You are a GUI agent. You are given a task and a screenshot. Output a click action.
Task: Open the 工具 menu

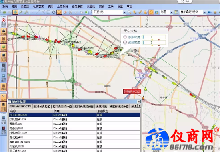[111, 6]
